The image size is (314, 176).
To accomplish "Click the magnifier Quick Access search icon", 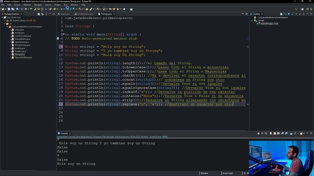I will coord(296,9).
